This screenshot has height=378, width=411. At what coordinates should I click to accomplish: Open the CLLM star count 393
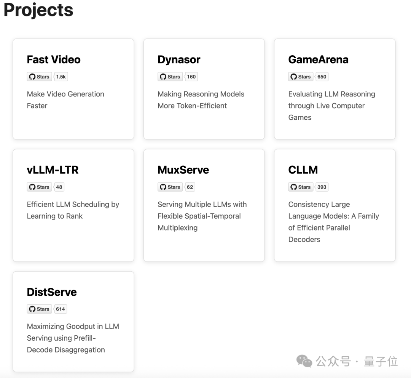322,187
